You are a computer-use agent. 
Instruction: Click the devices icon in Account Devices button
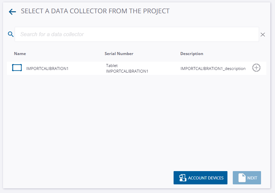pos(183,178)
